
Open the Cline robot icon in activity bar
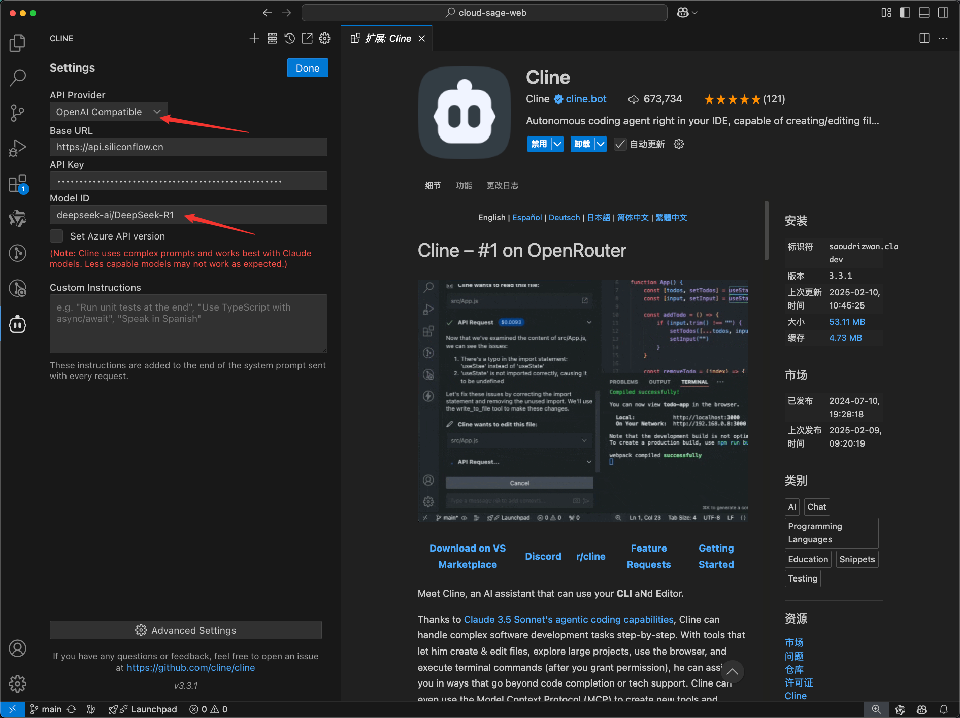click(17, 324)
